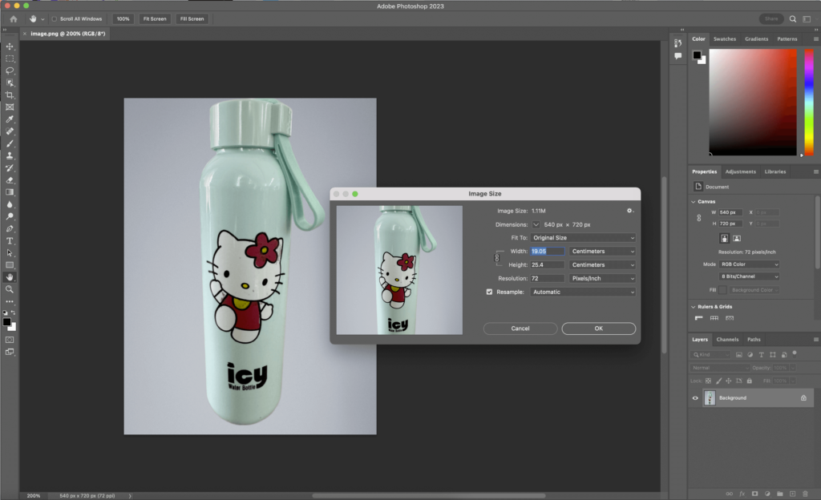This screenshot has width=821, height=500.
Task: Open the Search magnifier in top right
Action: [793, 18]
